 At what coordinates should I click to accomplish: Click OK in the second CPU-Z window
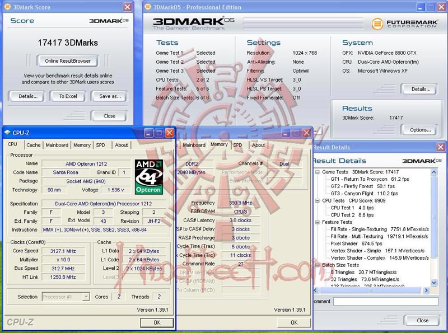pyautogui.click(x=294, y=323)
